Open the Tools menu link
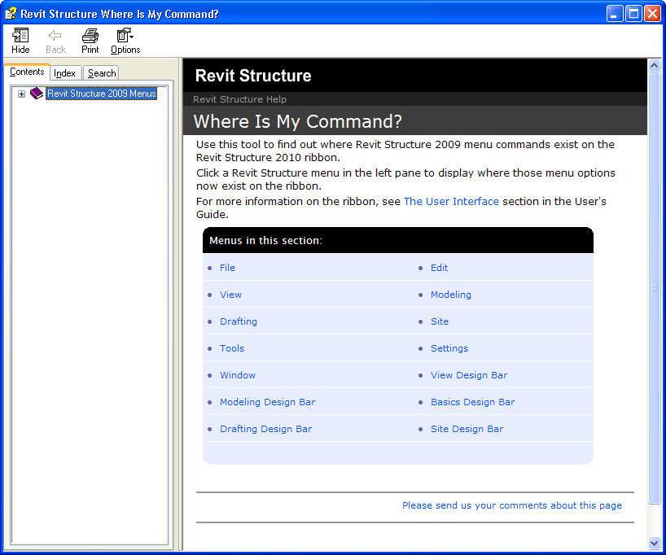This screenshot has width=666, height=555. 232,348
